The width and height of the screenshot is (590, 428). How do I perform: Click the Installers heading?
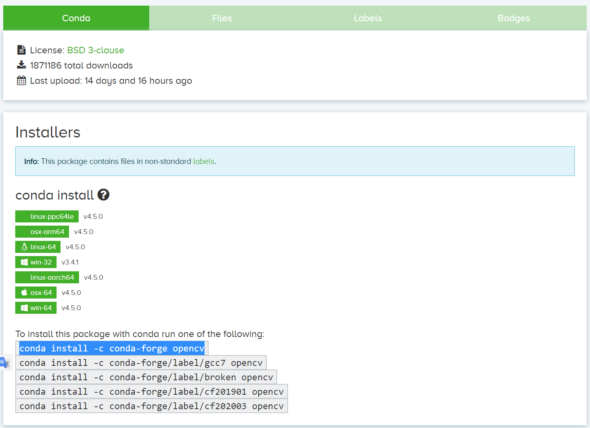[48, 132]
